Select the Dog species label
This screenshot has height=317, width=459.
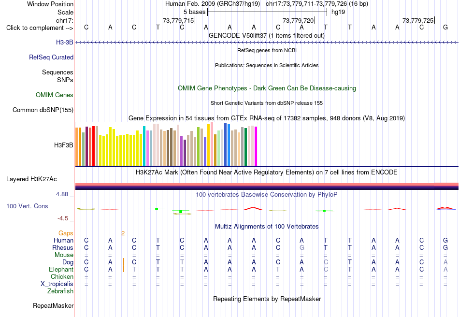pyautogui.click(x=68, y=262)
